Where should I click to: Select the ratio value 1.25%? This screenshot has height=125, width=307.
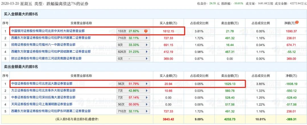pos(261,98)
